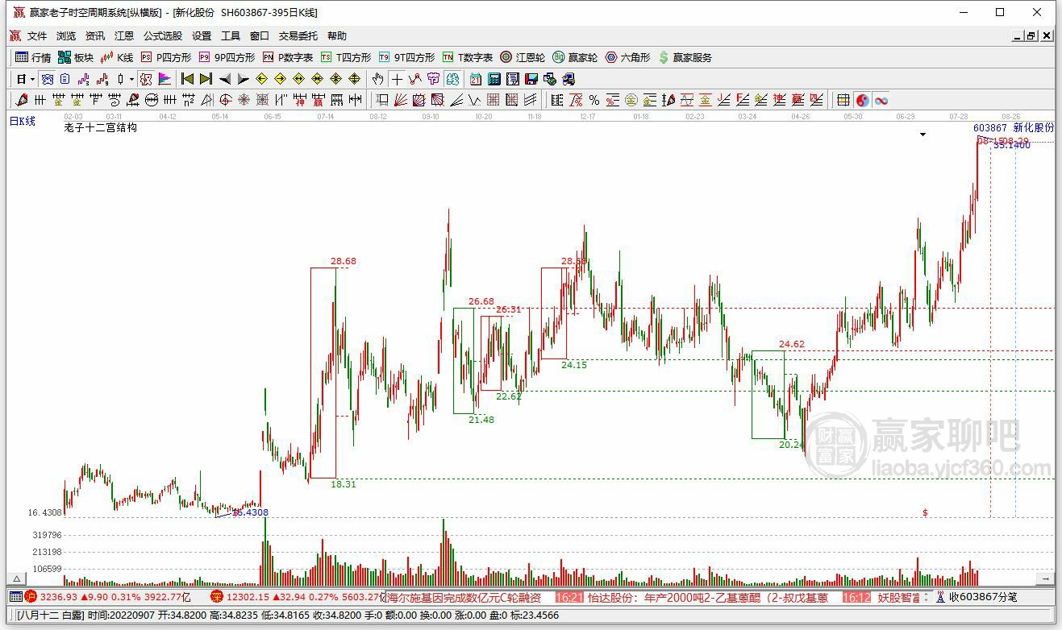The height and width of the screenshot is (630, 1062).
Task: Click the grid table icon beside yin-yang
Action: coord(843,100)
